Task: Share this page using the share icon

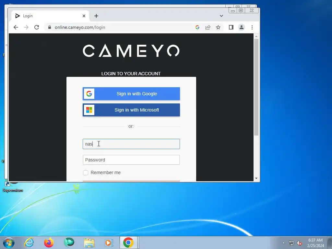Action: point(208,27)
